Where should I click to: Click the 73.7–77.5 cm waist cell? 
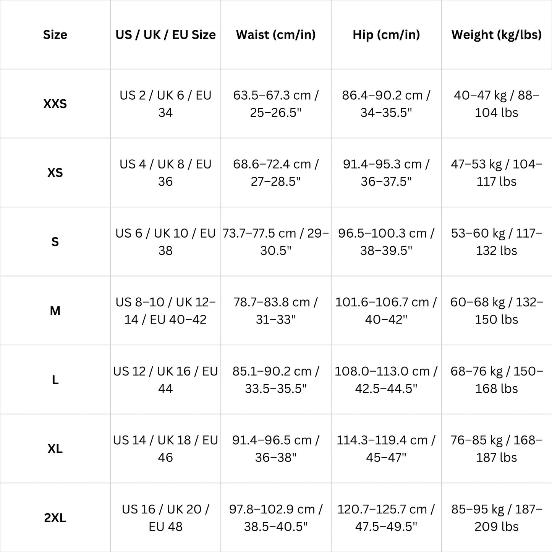[276, 242]
